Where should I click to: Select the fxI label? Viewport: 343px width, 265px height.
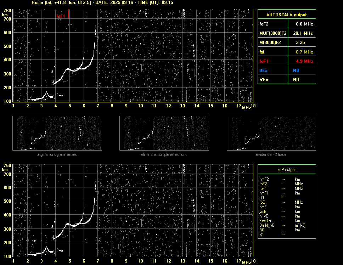pos(262,52)
